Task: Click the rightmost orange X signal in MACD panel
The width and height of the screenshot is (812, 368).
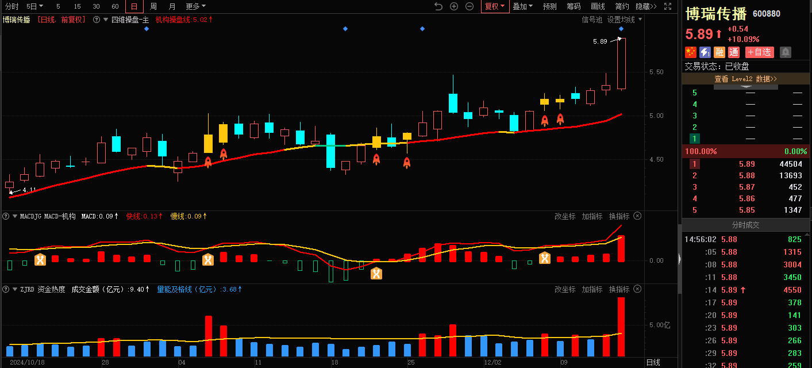Action: pos(545,258)
